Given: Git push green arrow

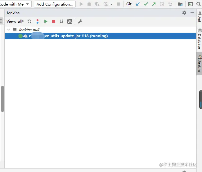Looking at the screenshot, I should coord(154,4).
